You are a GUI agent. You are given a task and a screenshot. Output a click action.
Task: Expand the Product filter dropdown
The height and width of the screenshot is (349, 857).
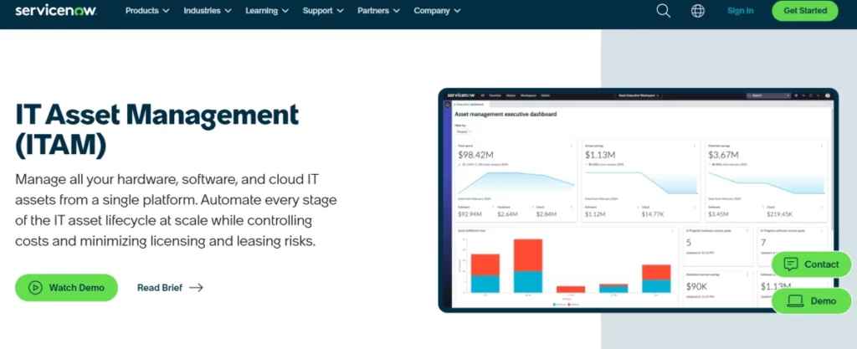464,131
